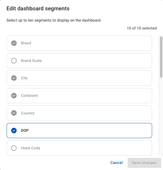
Task: Toggle the City checkmark icon
Action: pos(14,78)
